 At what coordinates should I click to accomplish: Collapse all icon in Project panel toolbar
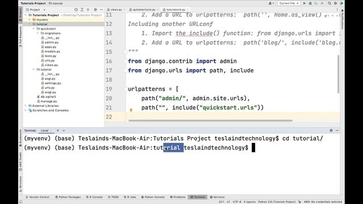coord(88,10)
